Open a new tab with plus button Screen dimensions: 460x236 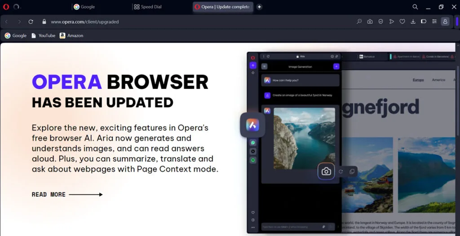click(259, 7)
